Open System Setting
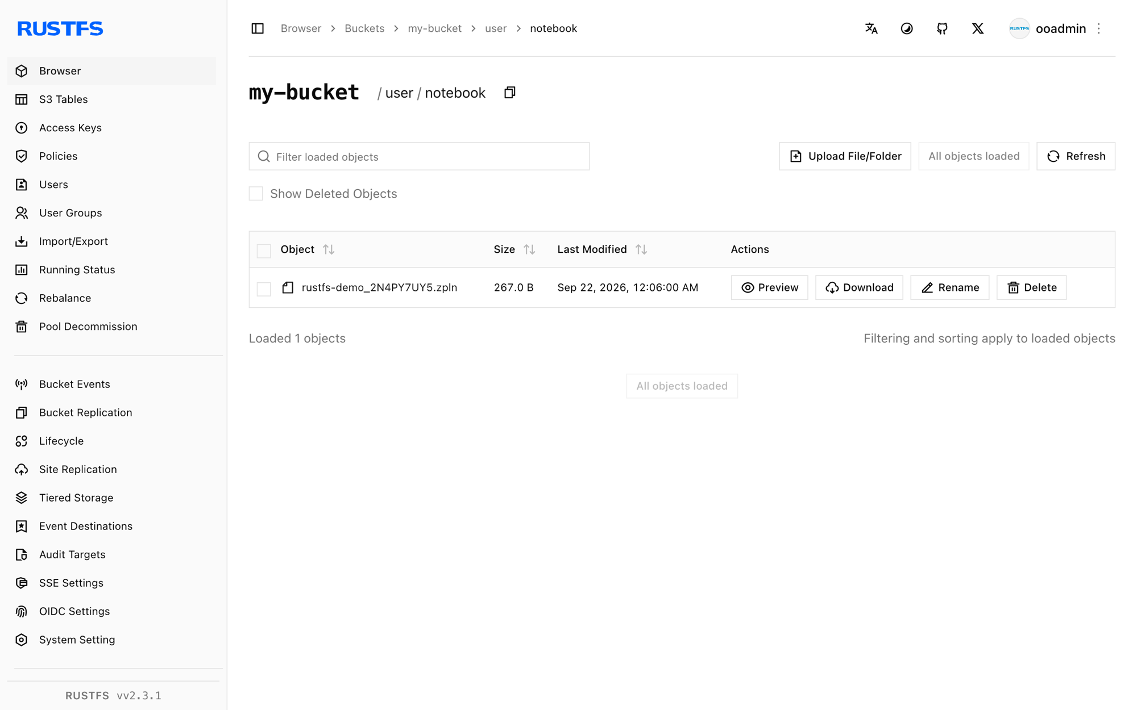1137x710 pixels. [x=111, y=640]
